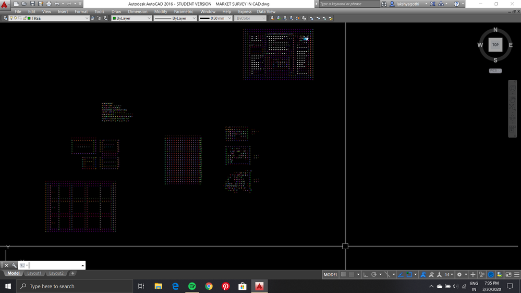
Task: Click the Annotation Monitor plus icon
Action: point(473,274)
